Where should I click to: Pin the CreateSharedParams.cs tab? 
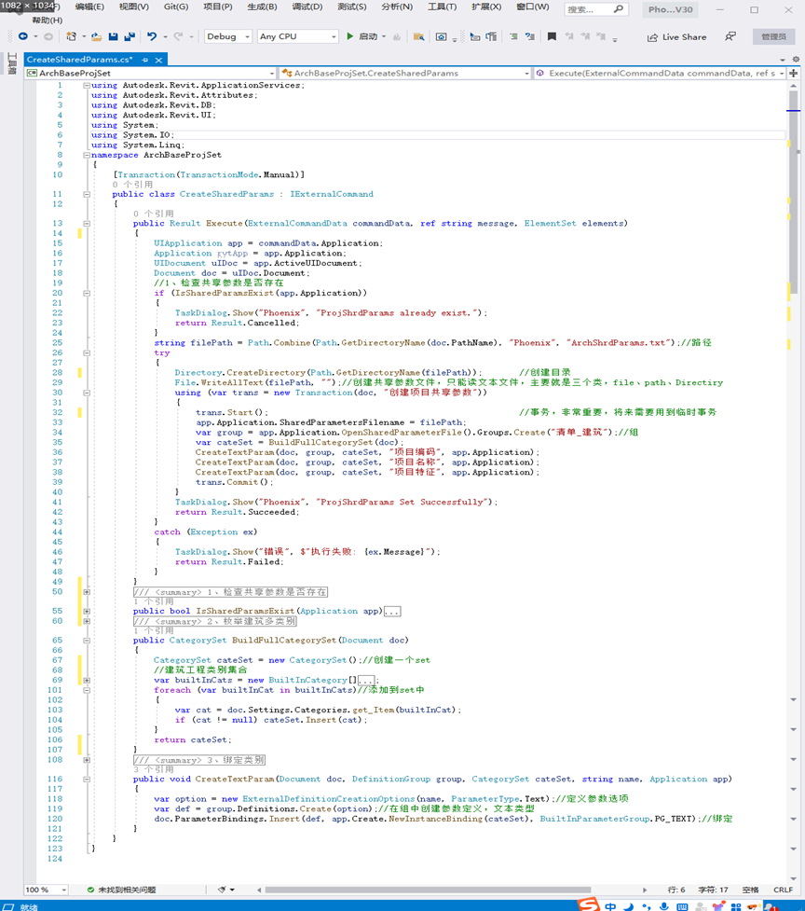click(x=145, y=59)
